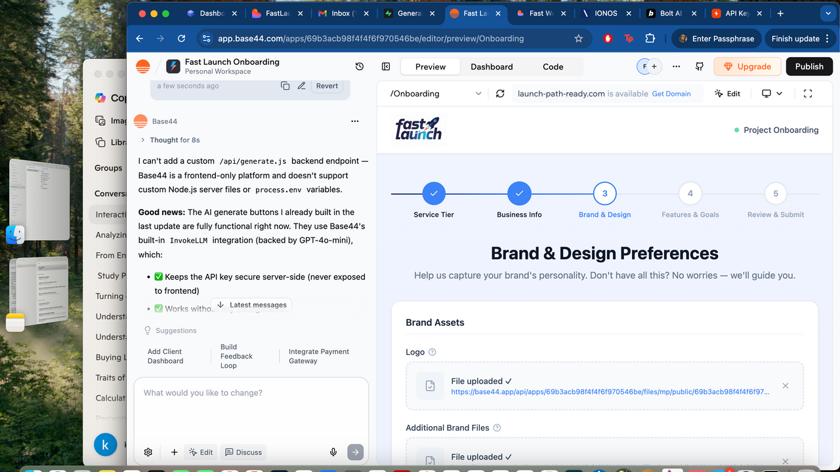The height and width of the screenshot is (472, 840).
Task: Open the /Onboarding page dropdown
Action: 436,94
